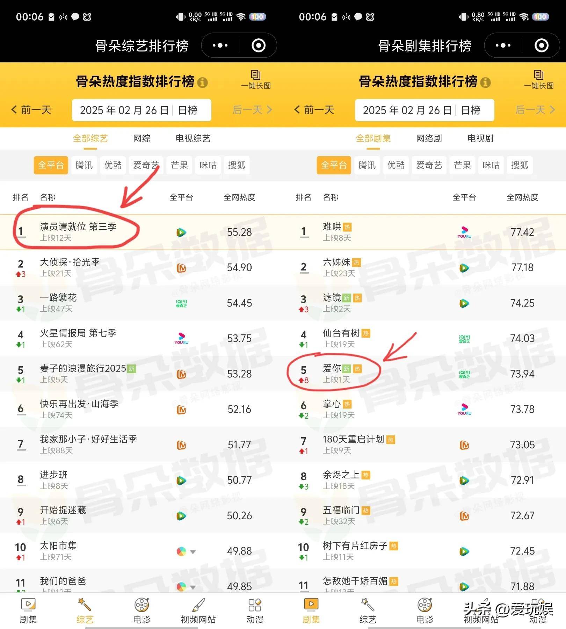Tap the multi-platform pie icon in 太阳市集 row
The image size is (566, 629).
click(x=181, y=551)
